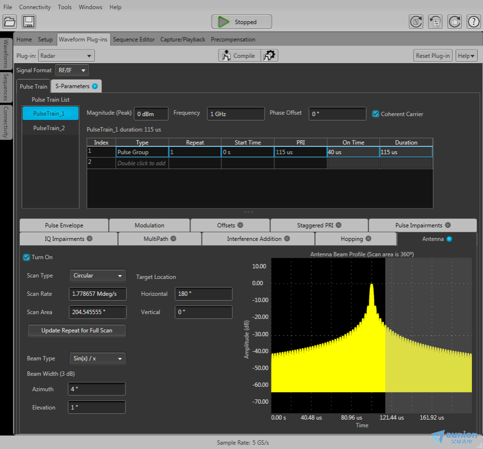Uncheck the Coherent Carrier checkbox
The image size is (483, 449).
tap(376, 114)
